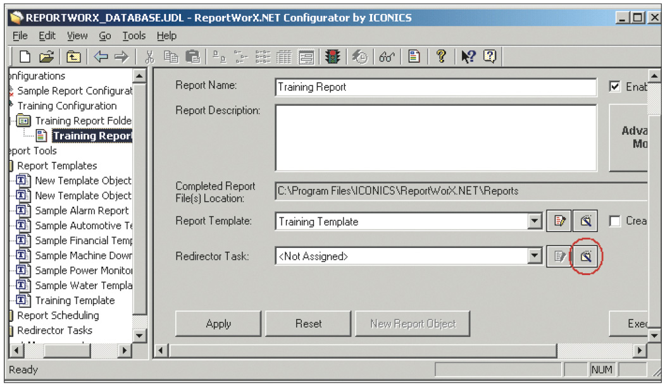Open the Edit menu

click(47, 36)
